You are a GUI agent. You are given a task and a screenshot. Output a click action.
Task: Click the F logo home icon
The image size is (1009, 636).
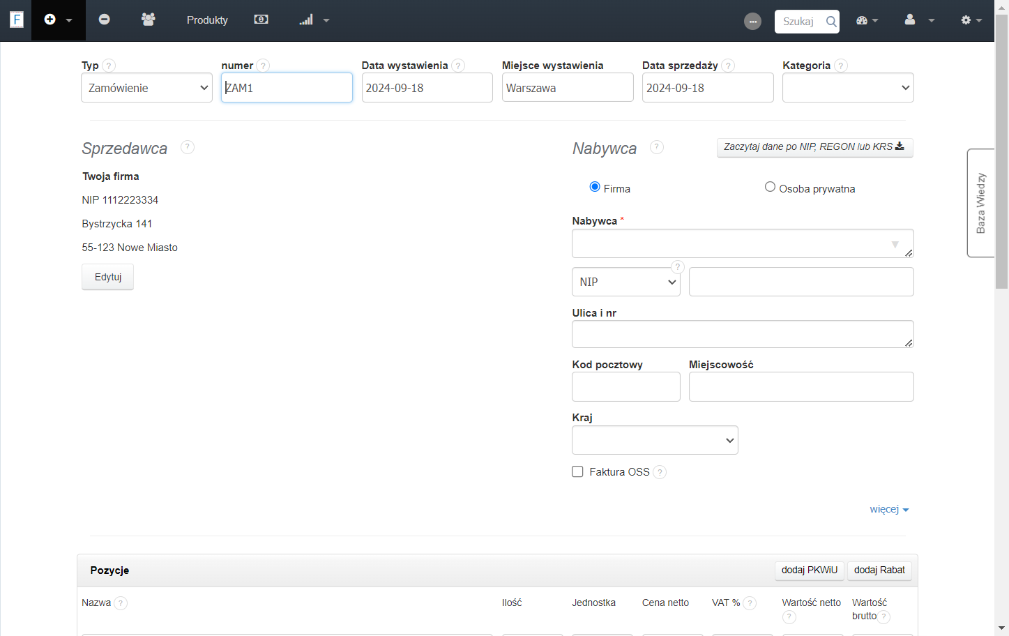(x=17, y=20)
